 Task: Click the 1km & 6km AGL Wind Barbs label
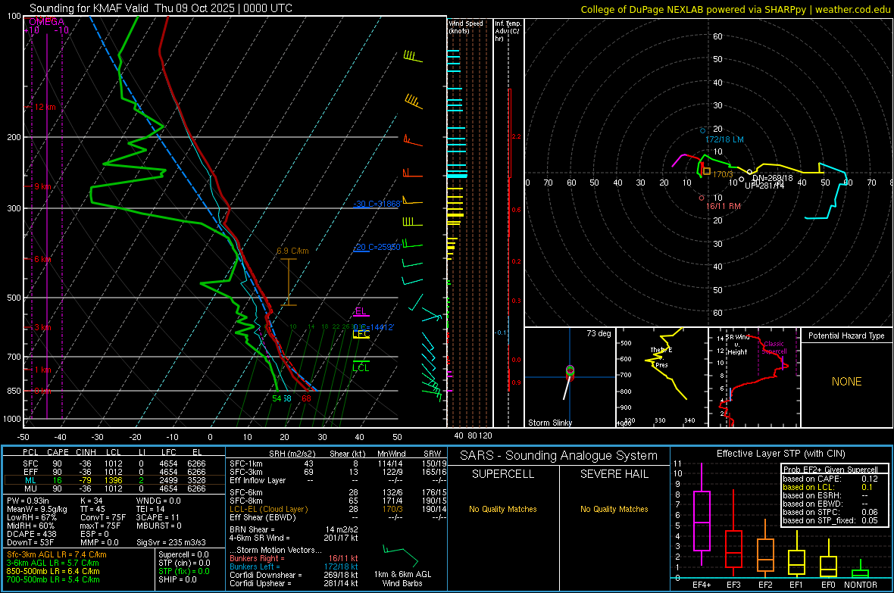click(x=402, y=579)
